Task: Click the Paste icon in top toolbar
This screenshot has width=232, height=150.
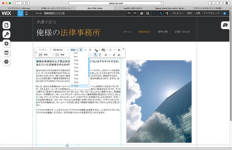Action: (148, 13)
